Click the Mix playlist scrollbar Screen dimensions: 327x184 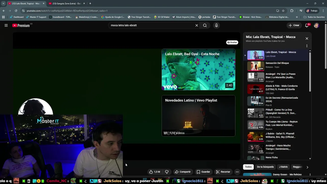[310, 72]
